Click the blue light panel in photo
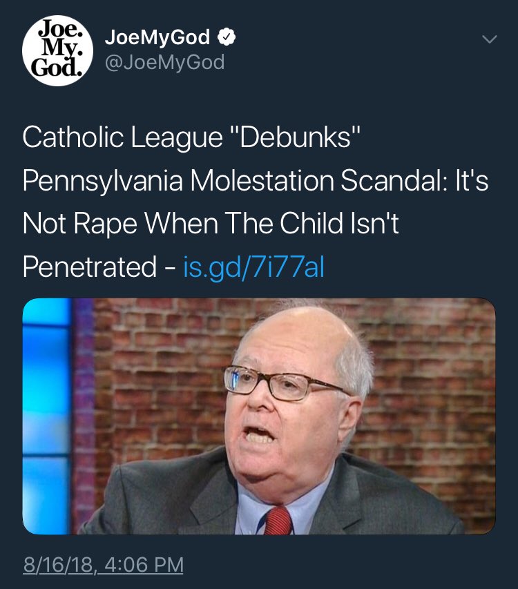Screen dimensions: 518x589 [x=46, y=416]
